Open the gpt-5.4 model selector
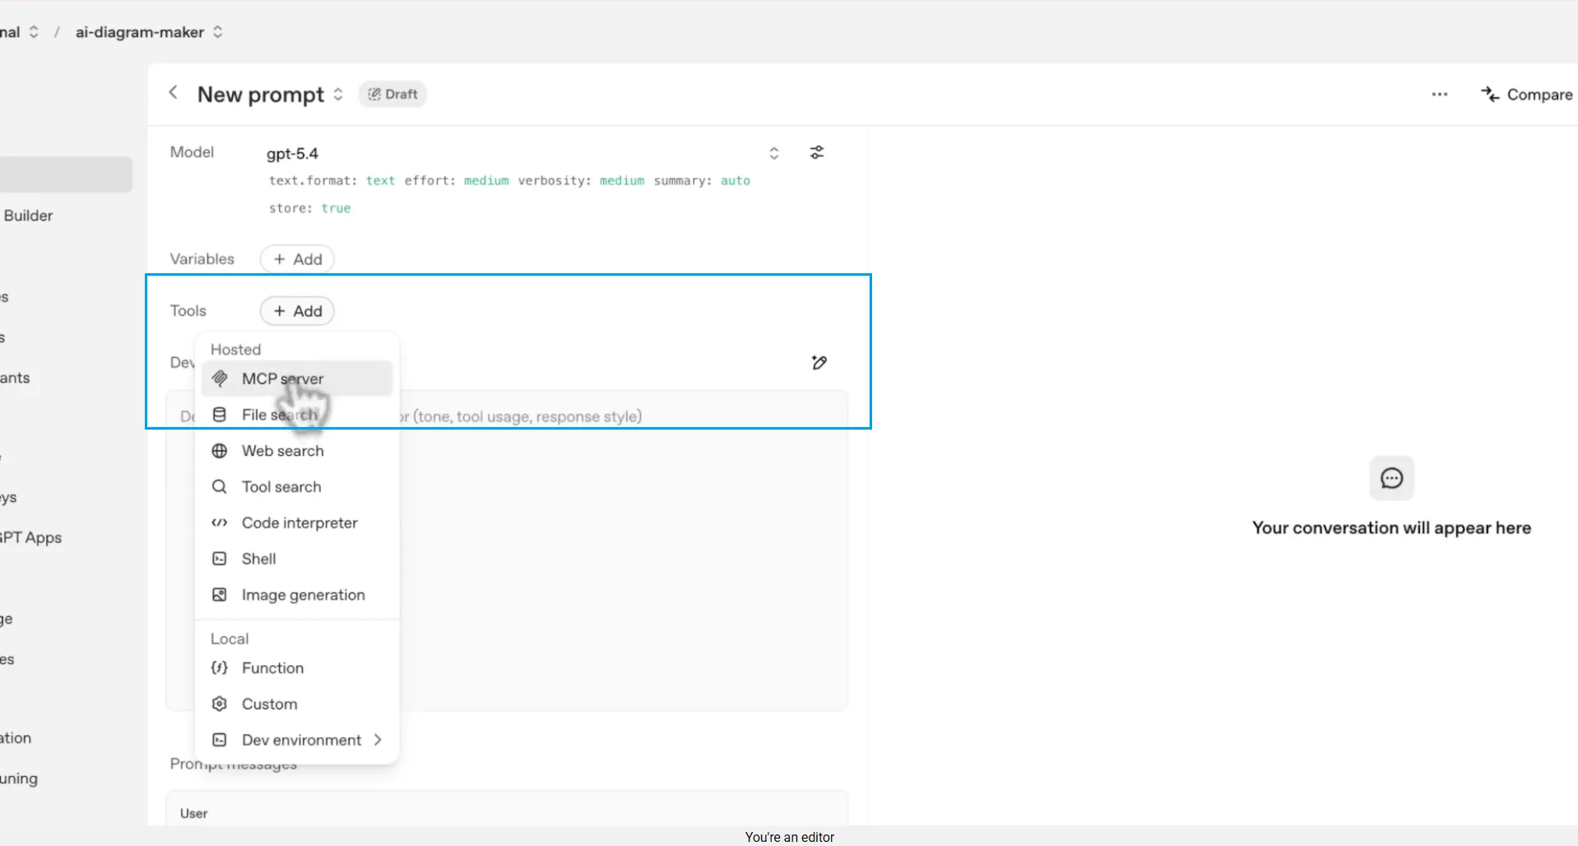The height and width of the screenshot is (846, 1578). (774, 153)
